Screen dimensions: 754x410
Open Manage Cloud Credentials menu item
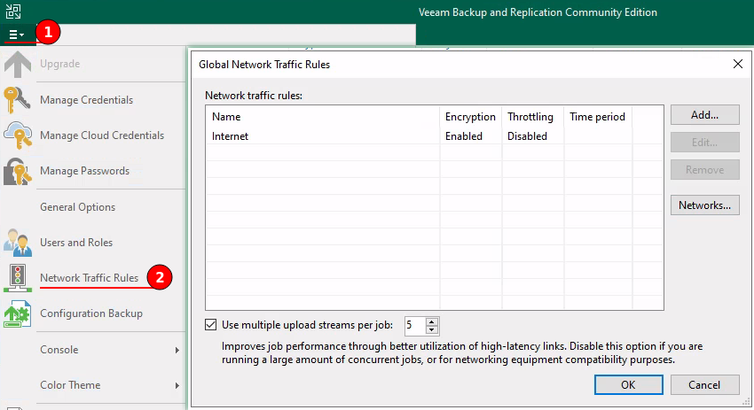[102, 135]
